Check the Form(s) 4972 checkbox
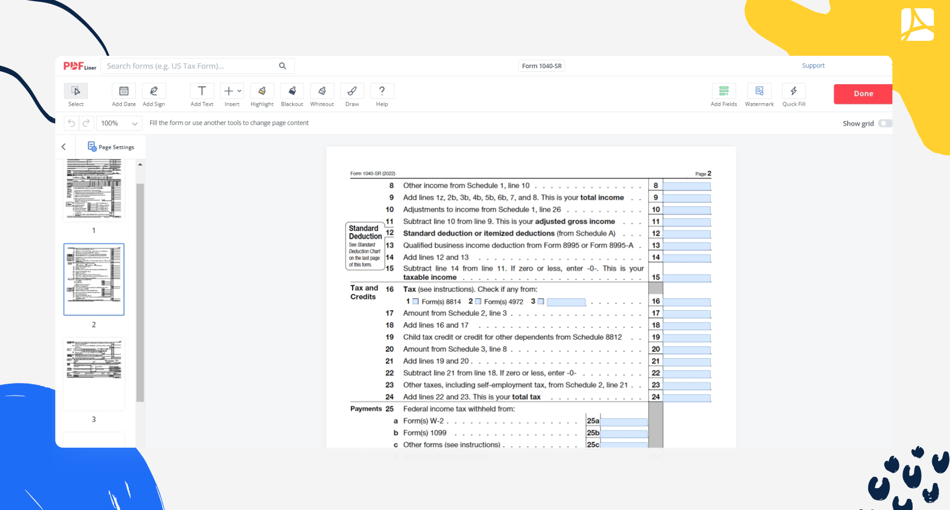950x510 pixels. 478,301
